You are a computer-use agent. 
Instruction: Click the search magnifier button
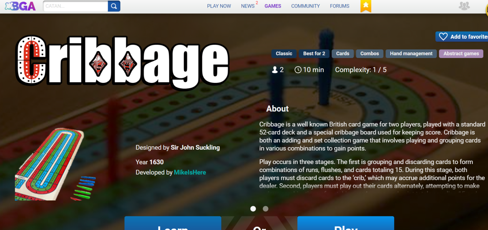click(114, 6)
